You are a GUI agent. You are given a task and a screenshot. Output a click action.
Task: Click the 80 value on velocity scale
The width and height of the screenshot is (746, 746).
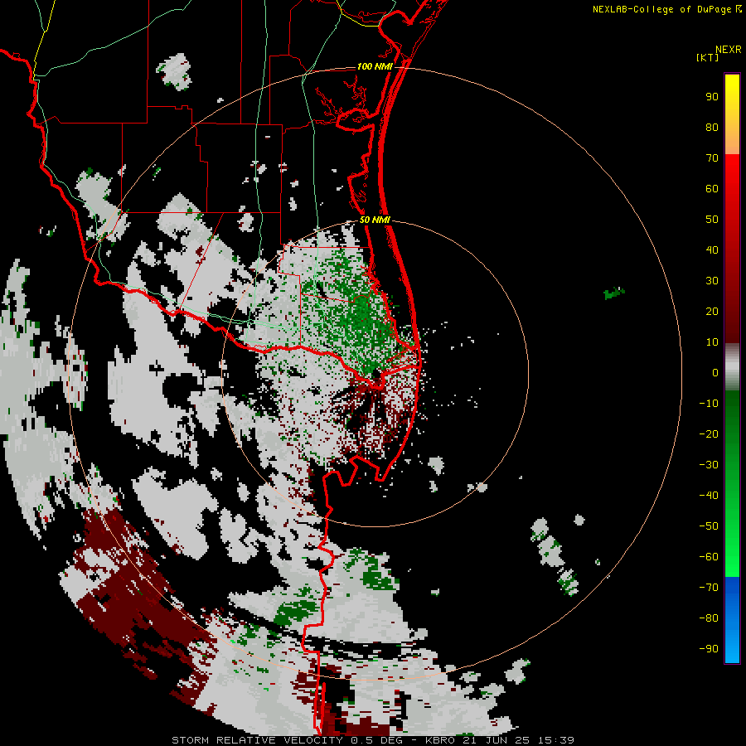[712, 127]
